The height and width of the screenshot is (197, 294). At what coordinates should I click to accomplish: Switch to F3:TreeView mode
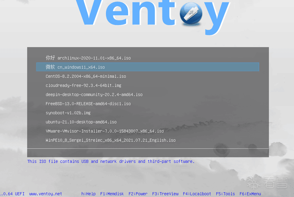[x=165, y=194]
